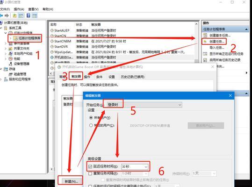This screenshot has width=252, height=187.
Task: Click 创建任务... in actions pane
Action: click(x=216, y=42)
